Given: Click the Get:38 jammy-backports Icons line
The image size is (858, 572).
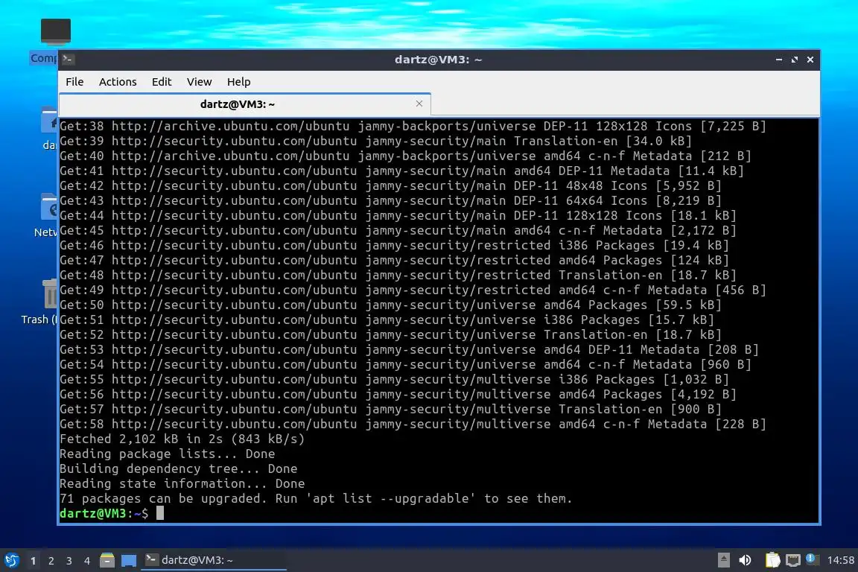Looking at the screenshot, I should click(x=413, y=126).
